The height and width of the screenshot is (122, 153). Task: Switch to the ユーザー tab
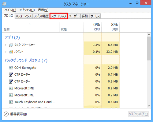pos(74,16)
